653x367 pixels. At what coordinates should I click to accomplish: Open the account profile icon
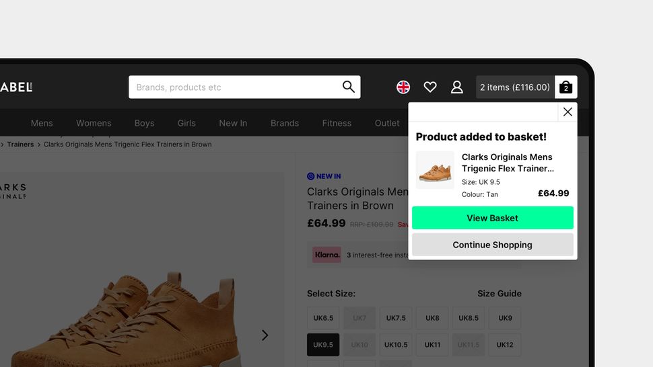coord(457,87)
